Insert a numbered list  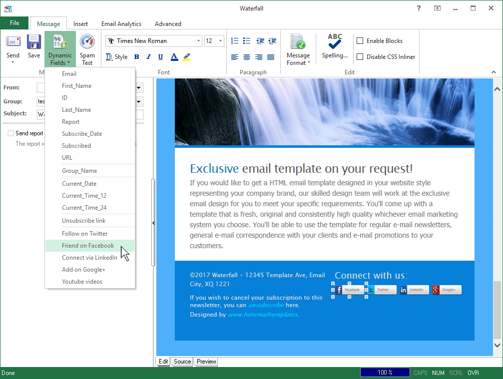coord(235,41)
